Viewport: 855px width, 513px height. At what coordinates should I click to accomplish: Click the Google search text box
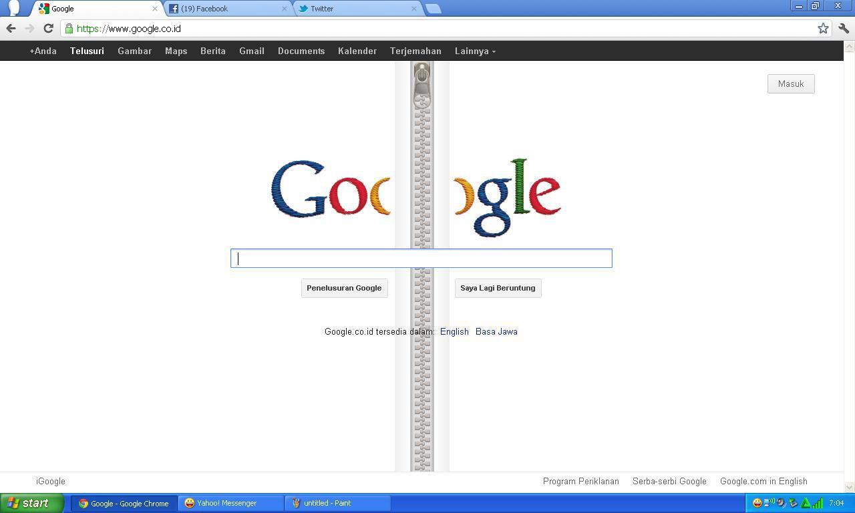click(421, 259)
